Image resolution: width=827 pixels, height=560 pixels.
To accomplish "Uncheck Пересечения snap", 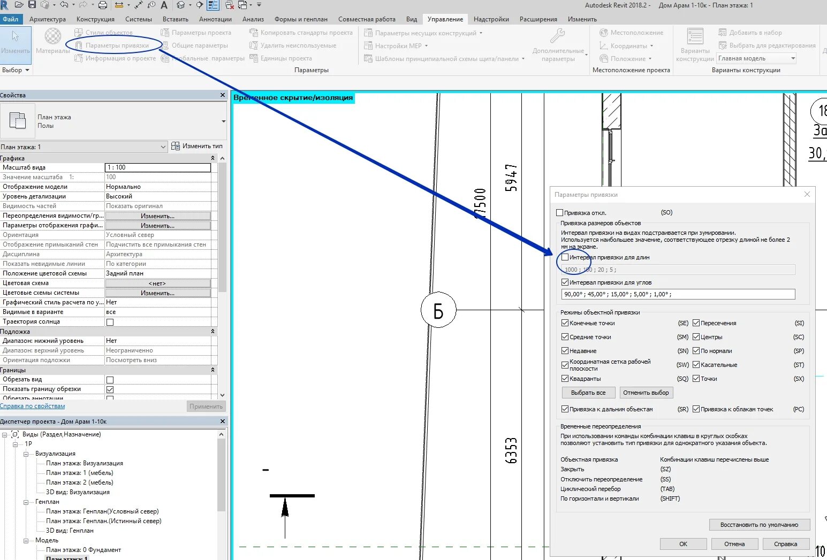I will (x=696, y=323).
